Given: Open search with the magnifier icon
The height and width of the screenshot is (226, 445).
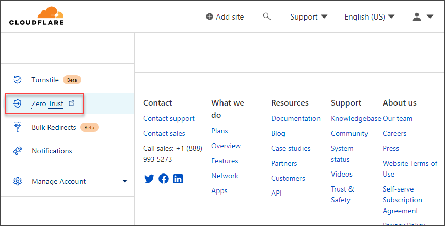Looking at the screenshot, I should click(267, 16).
